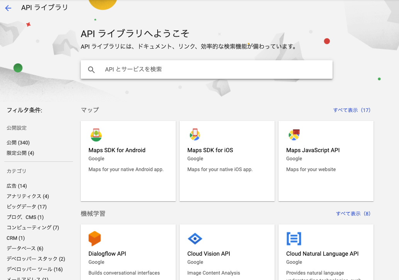Click the orange Dialogflow API icon
This screenshot has height=280, width=399.
pos(94,239)
